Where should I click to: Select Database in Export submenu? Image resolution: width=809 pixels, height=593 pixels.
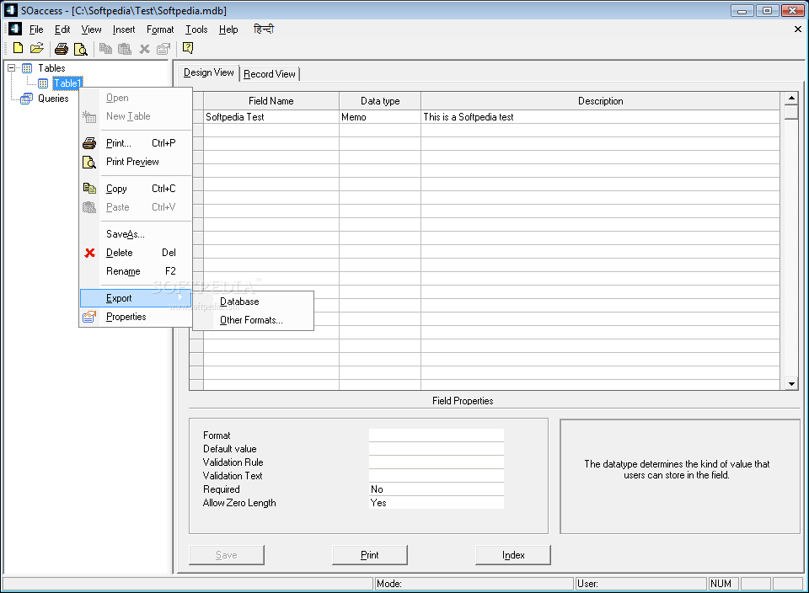(x=254, y=302)
